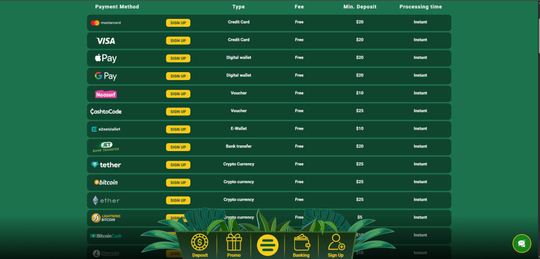
Task: Click SIGN UP in the Apple Pay row
Action: pos(178,58)
